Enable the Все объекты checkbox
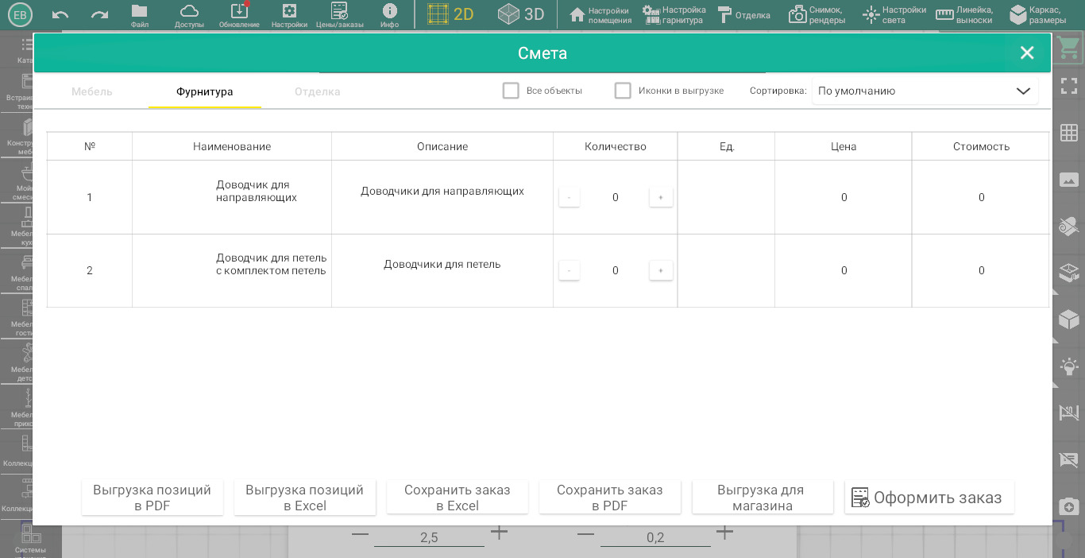Screen dimensions: 1085x558 click(511, 91)
